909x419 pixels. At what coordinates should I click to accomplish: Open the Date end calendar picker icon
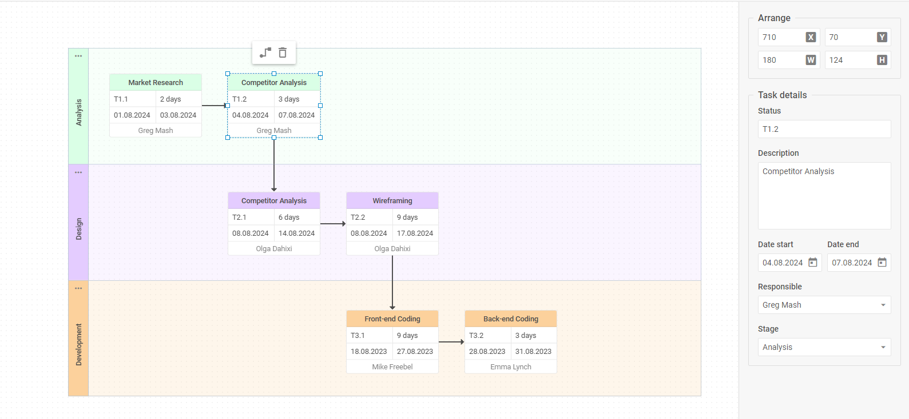pyautogui.click(x=882, y=263)
